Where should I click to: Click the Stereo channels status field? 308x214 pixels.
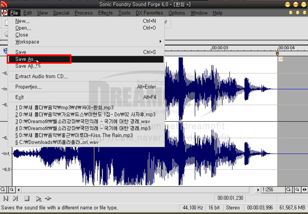(233, 207)
